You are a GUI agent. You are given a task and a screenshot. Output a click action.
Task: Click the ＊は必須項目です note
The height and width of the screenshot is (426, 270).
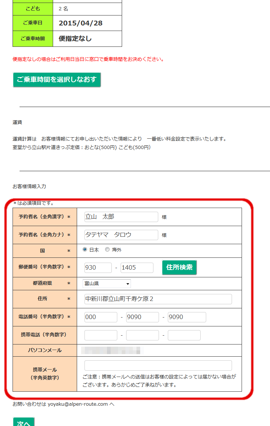pyautogui.click(x=34, y=203)
